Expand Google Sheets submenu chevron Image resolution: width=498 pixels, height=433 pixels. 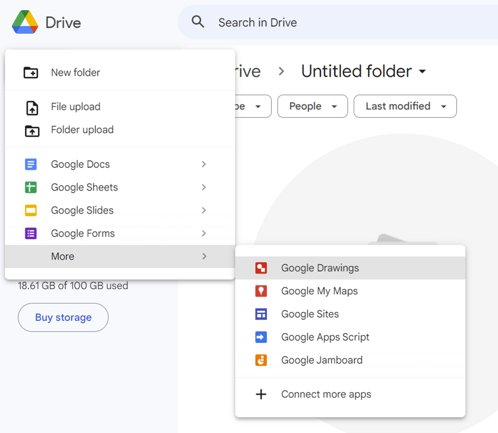[204, 187]
